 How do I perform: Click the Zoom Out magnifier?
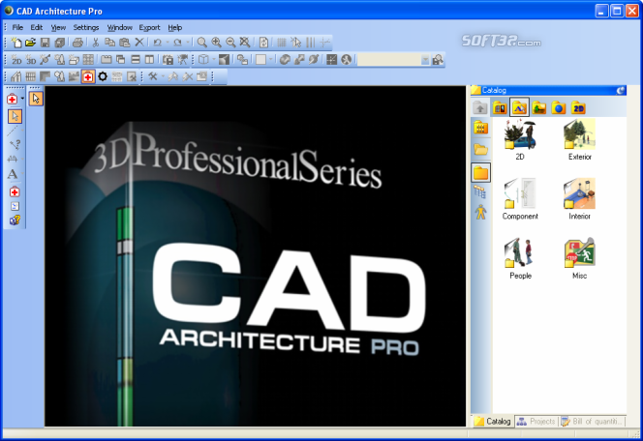230,43
